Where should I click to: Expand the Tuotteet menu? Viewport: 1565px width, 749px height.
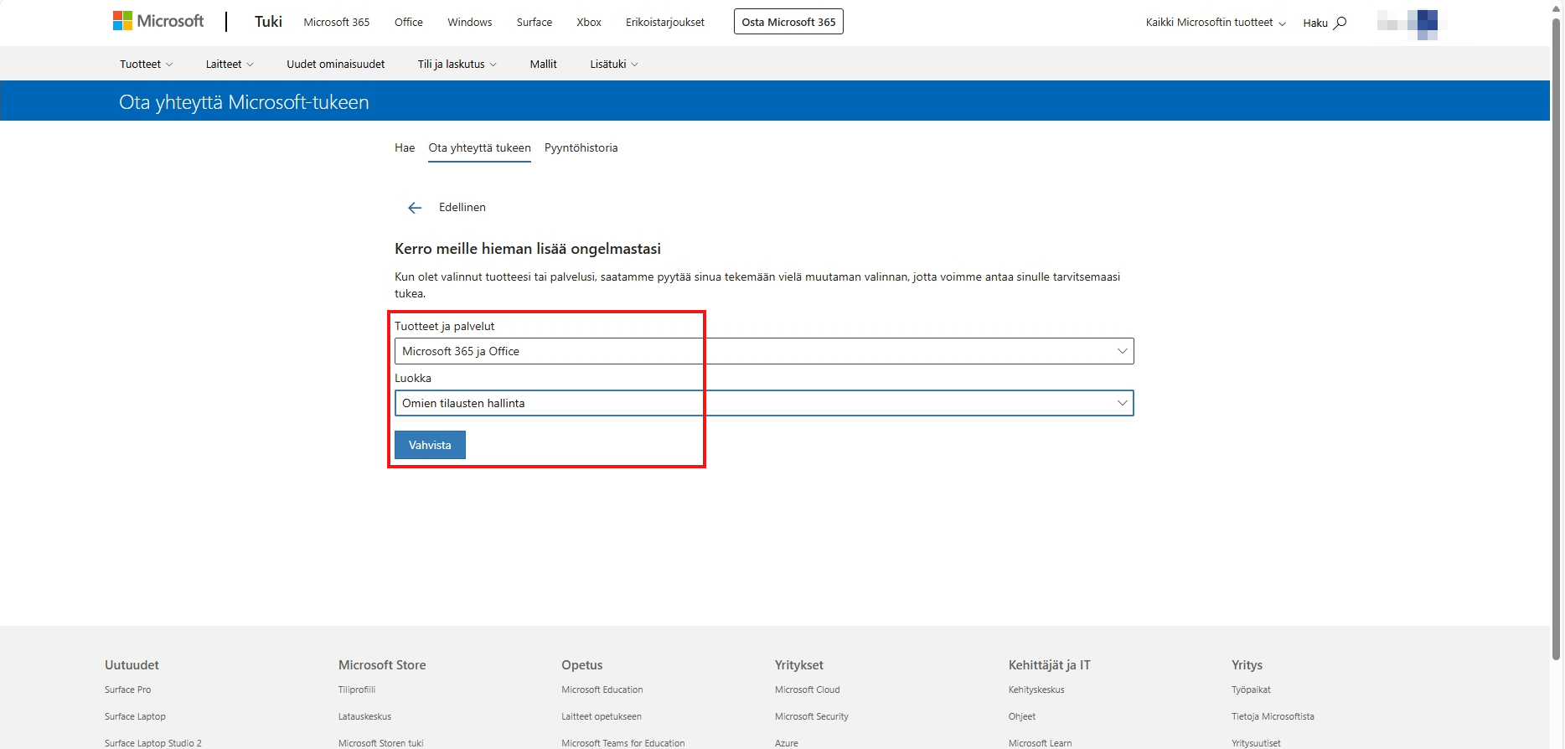click(x=146, y=64)
